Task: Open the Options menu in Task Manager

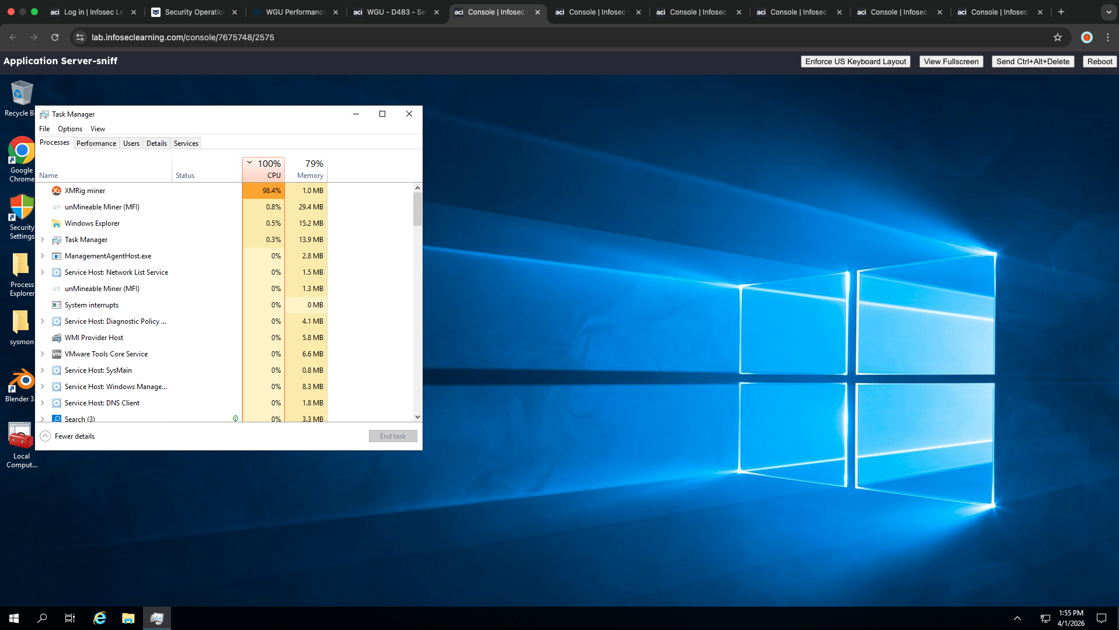Action: (x=69, y=129)
